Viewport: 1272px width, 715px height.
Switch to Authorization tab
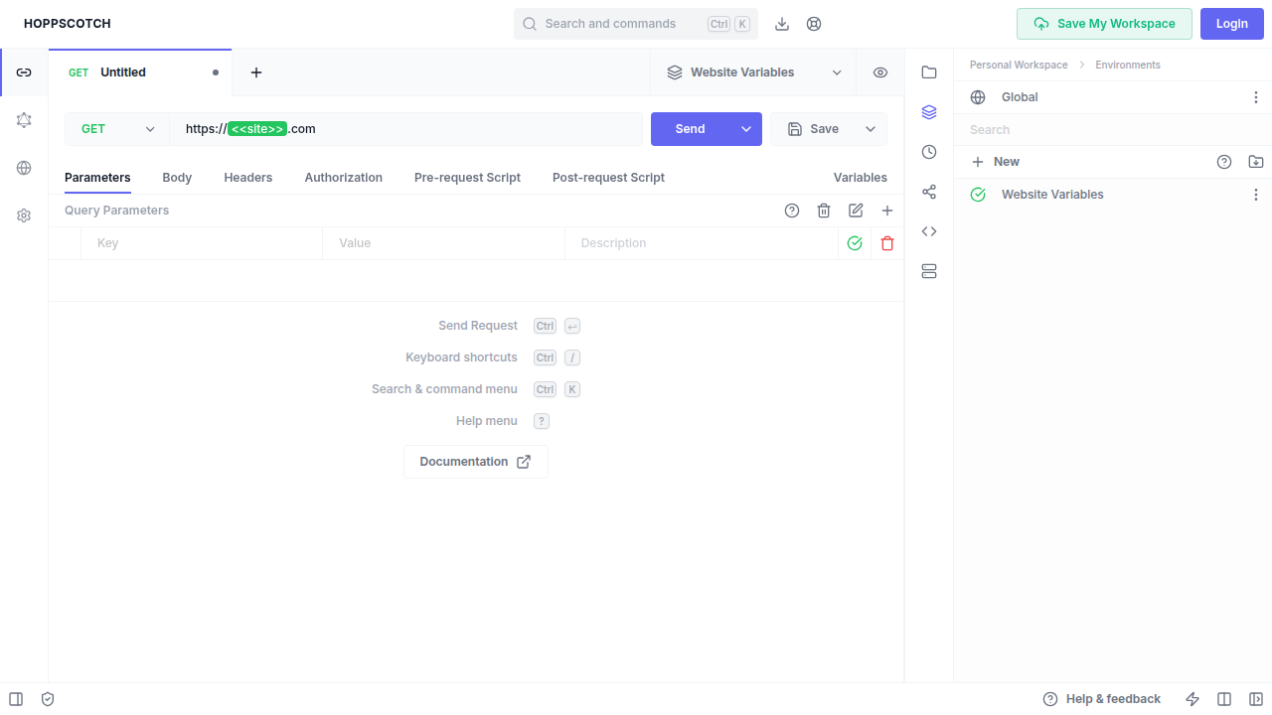344,178
